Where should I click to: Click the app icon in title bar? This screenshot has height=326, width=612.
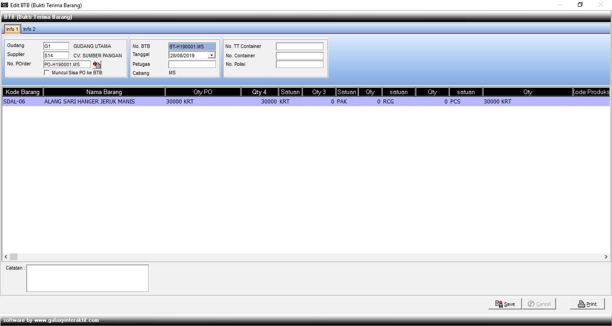click(x=5, y=5)
